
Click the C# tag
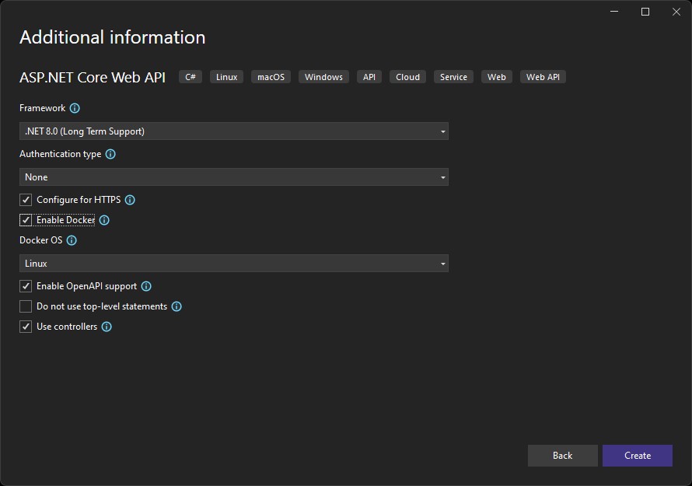(190, 77)
